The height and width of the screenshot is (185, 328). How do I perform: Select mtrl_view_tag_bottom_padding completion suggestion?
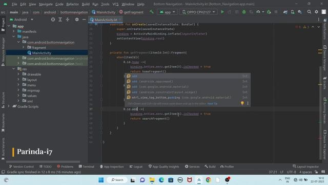click(188, 98)
